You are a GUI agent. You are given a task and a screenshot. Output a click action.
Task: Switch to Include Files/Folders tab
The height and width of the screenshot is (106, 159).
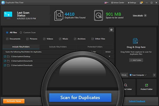[x=21, y=47]
